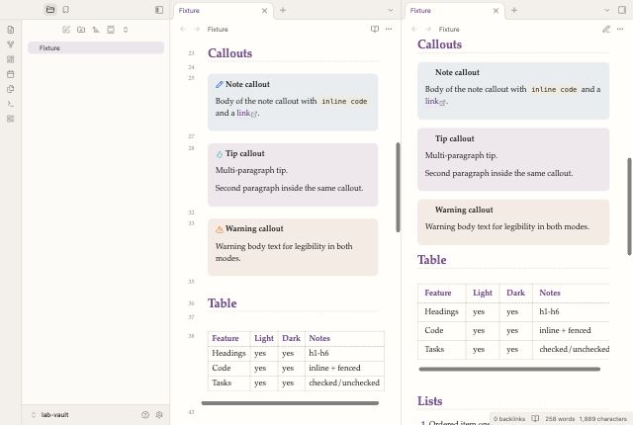This screenshot has height=425, width=633.
Task: Open the command palette ribbon icon
Action: (11, 104)
